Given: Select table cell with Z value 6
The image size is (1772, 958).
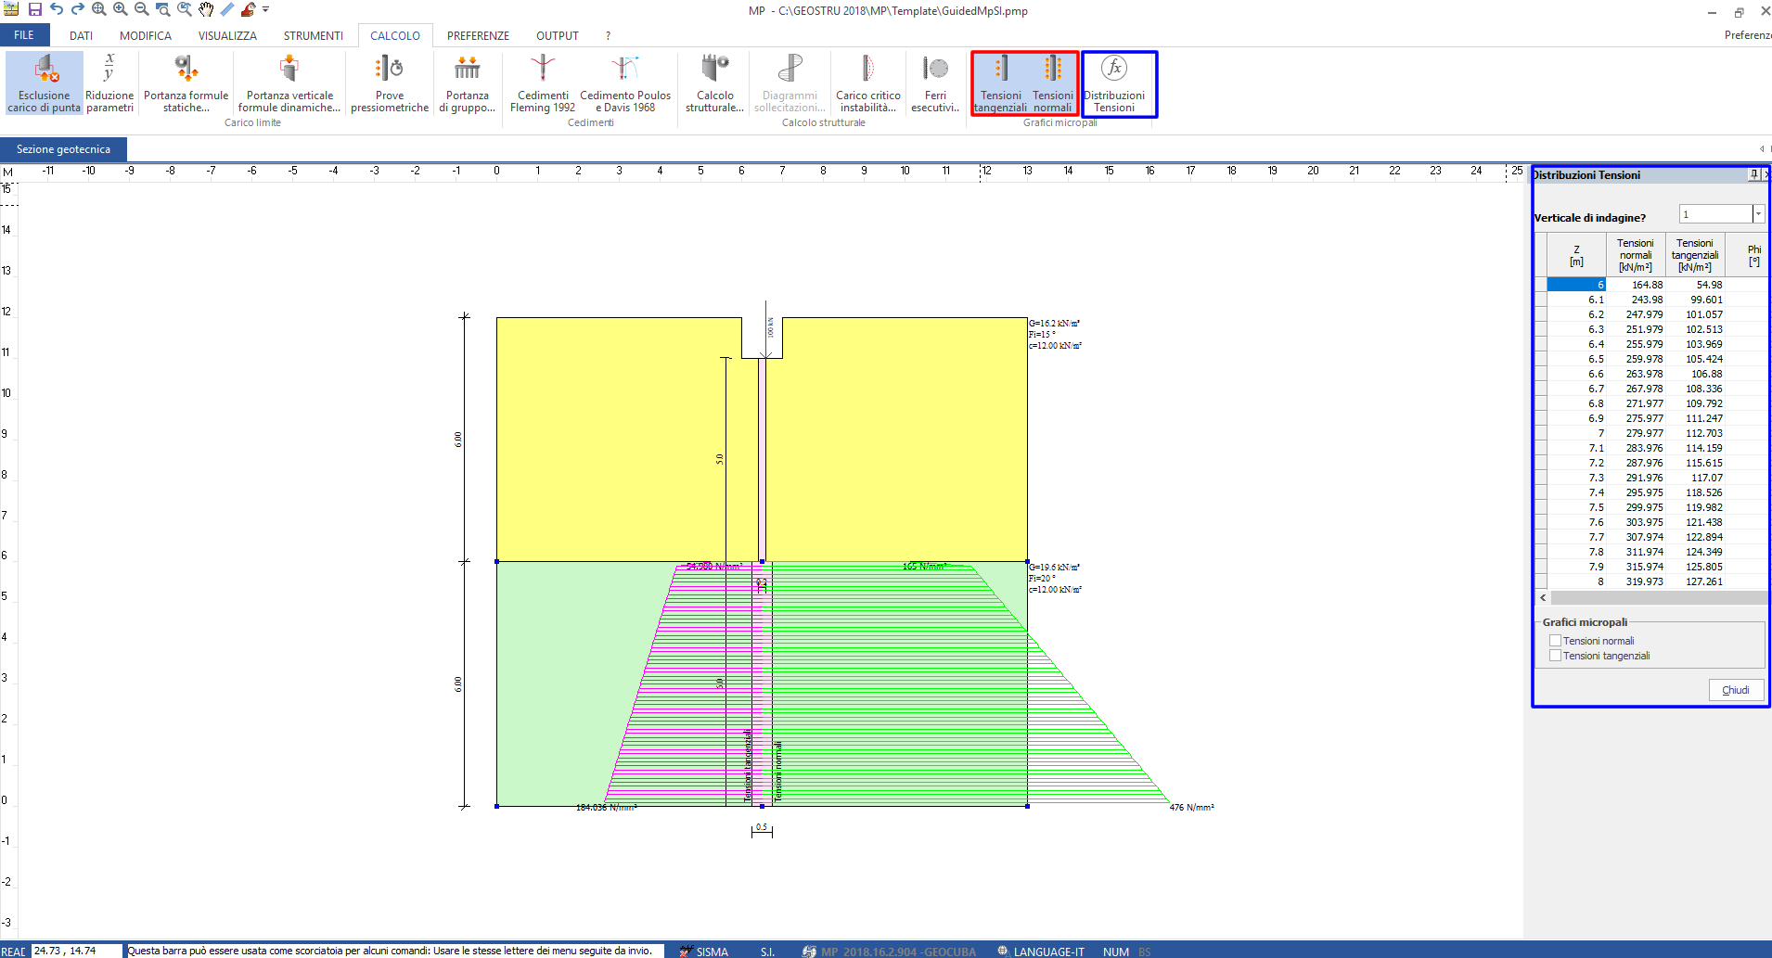Looking at the screenshot, I should click(x=1576, y=285).
